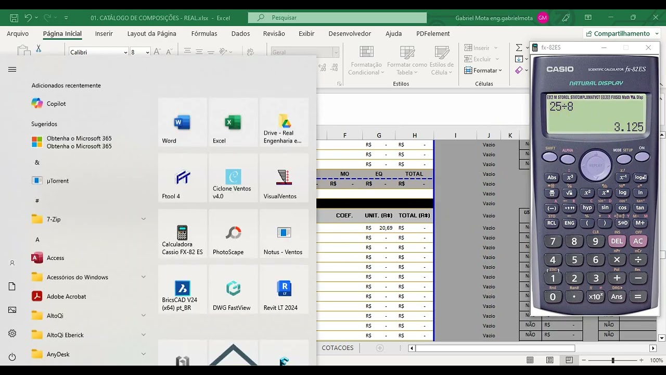Open the Excel tile in Start menu
666x375 pixels.
(233, 122)
